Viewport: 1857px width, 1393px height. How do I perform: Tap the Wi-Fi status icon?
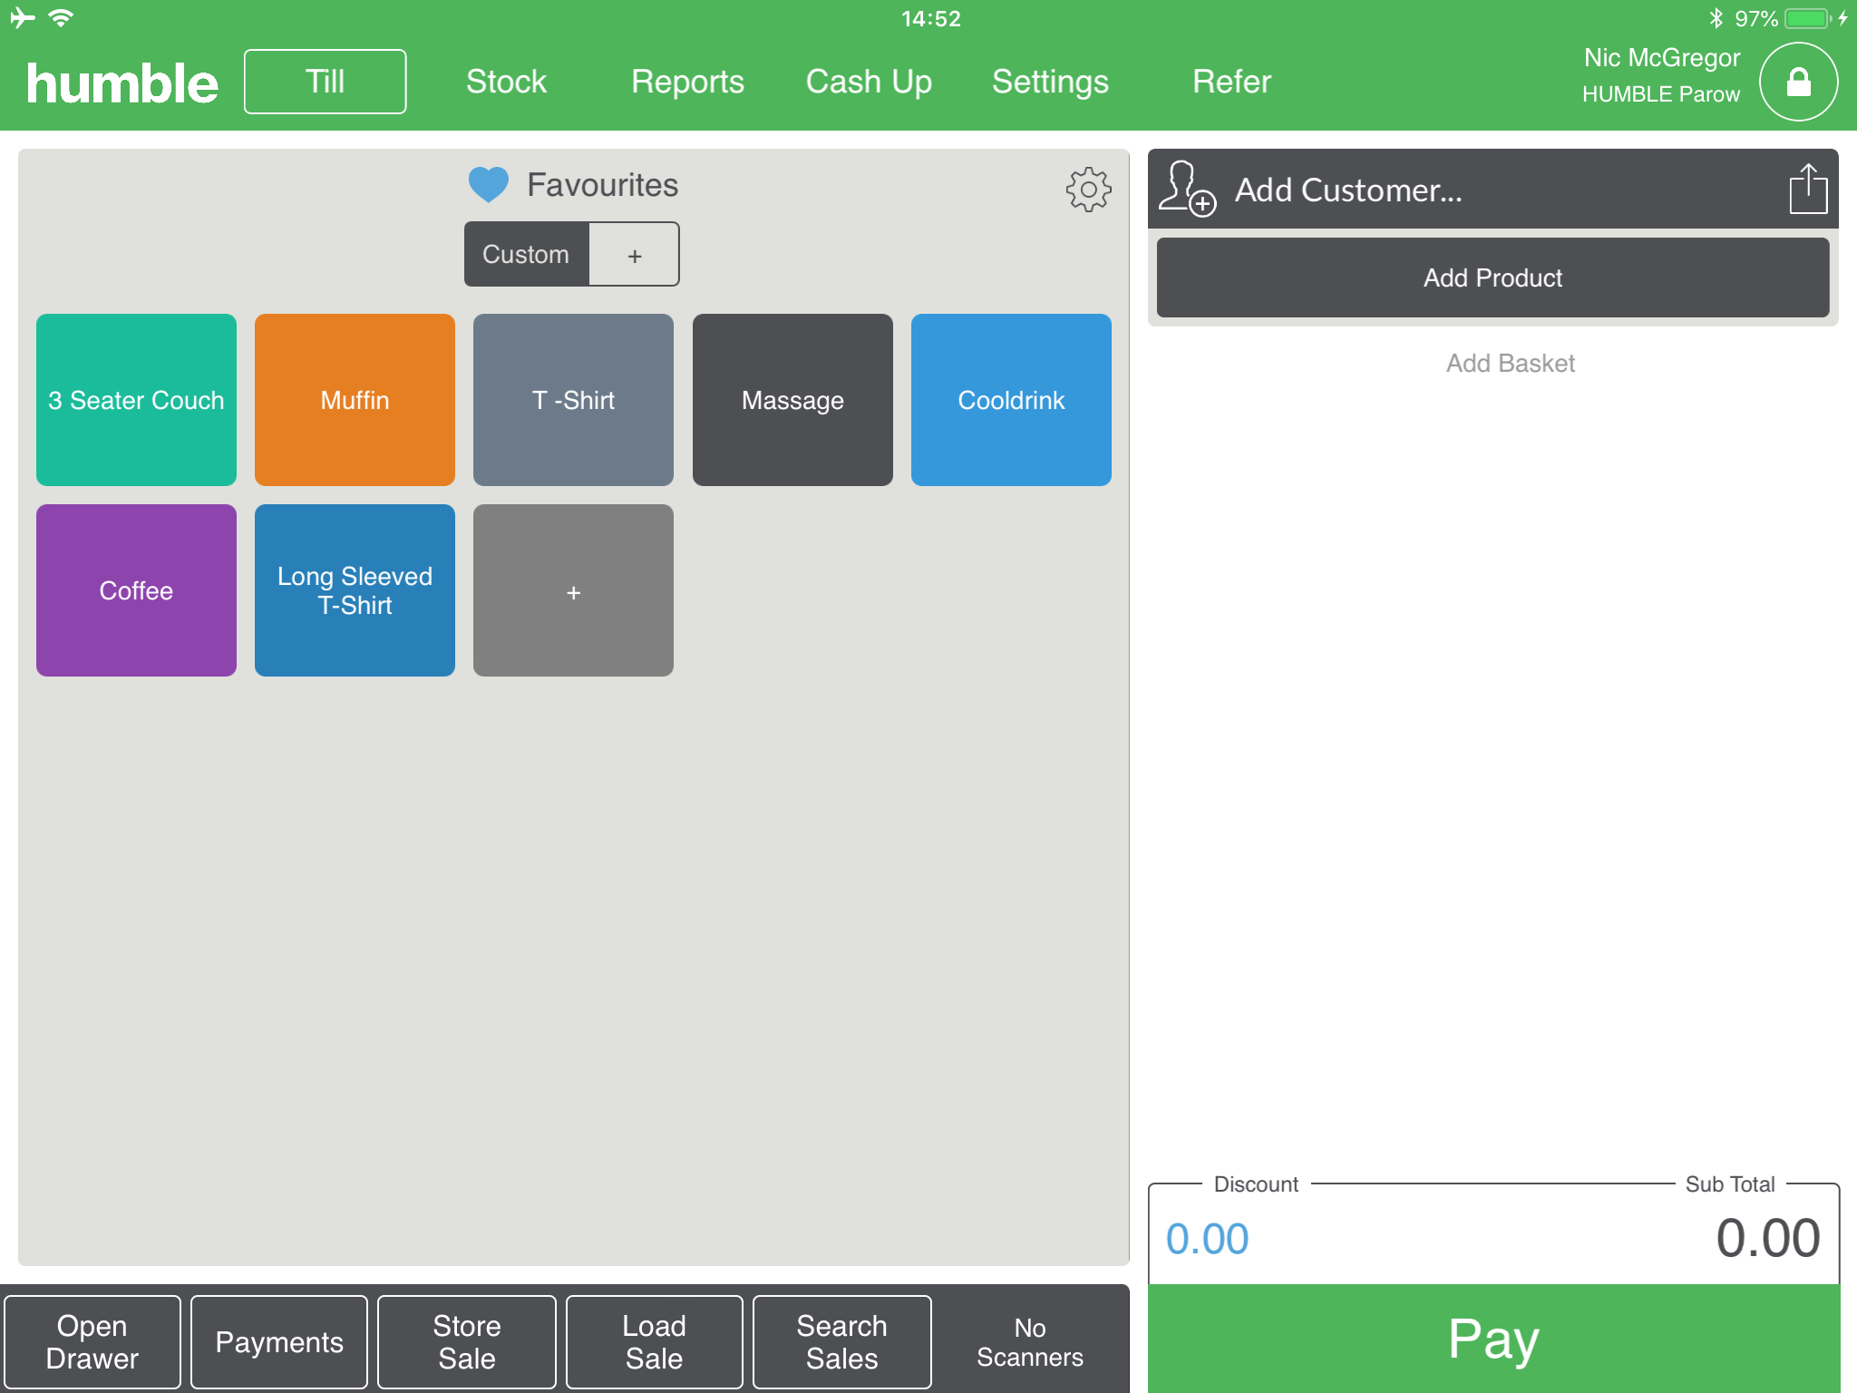coord(61,17)
